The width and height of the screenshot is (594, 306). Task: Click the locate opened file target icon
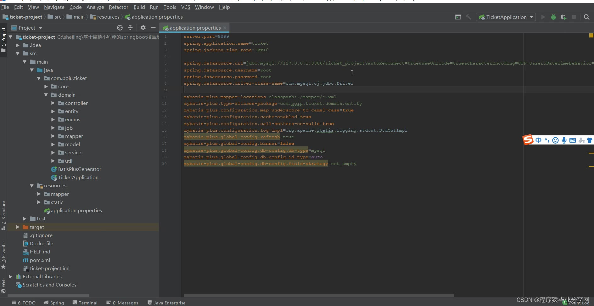[x=120, y=28]
